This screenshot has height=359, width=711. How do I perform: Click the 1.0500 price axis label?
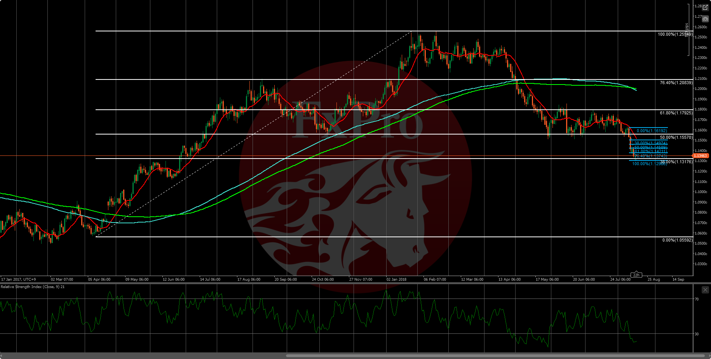tap(701, 243)
